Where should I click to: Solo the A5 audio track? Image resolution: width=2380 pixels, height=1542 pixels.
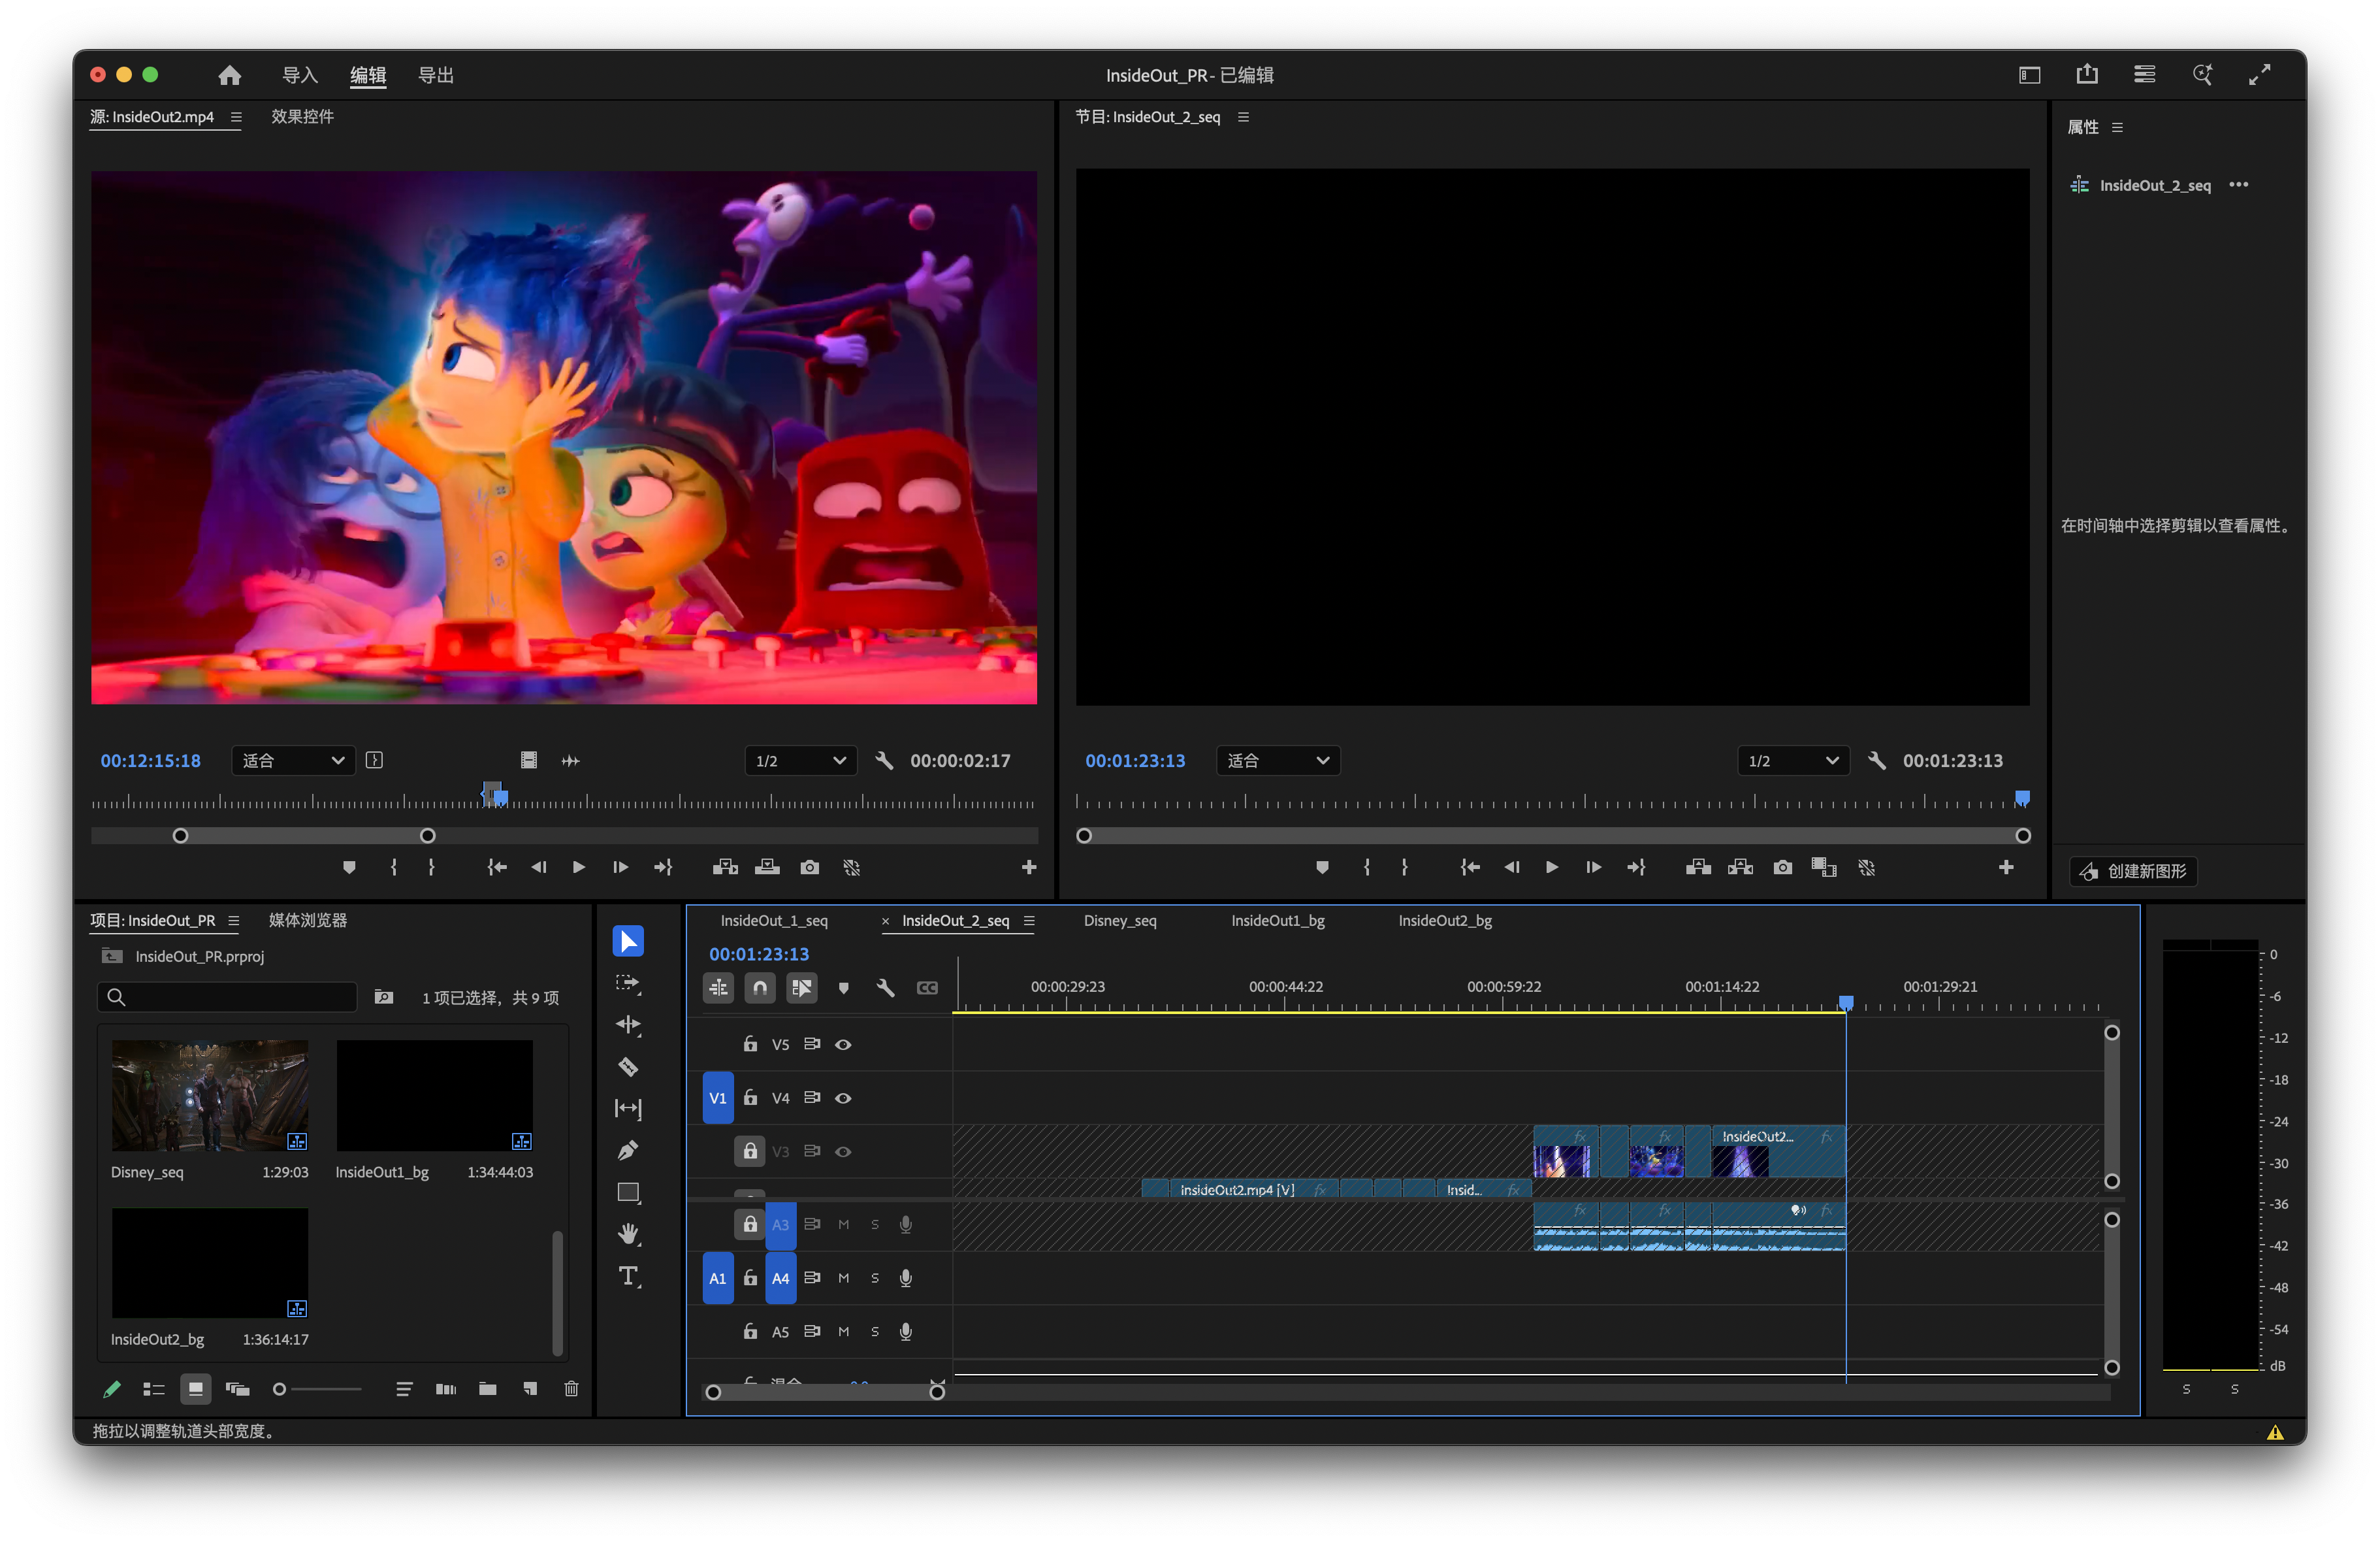pos(875,1332)
